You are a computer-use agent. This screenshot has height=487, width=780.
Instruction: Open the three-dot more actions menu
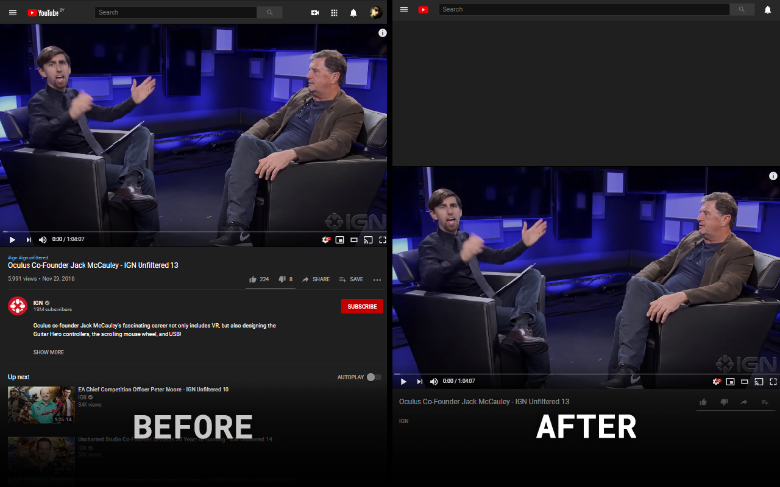[x=377, y=280]
